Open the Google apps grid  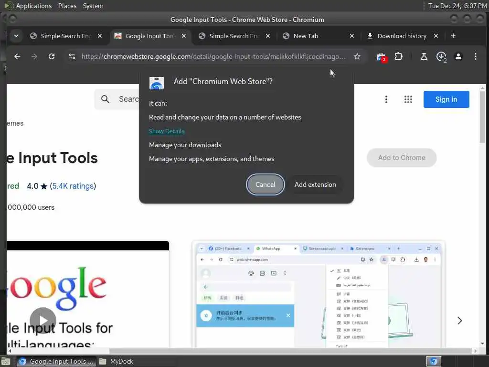[408, 99]
